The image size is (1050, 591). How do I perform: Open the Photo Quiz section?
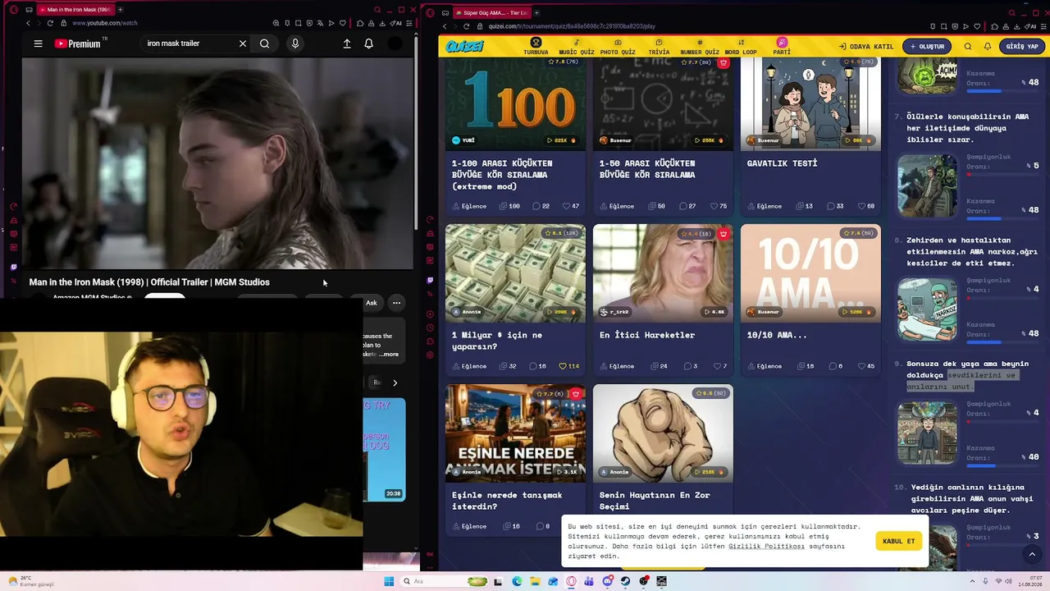coord(618,46)
